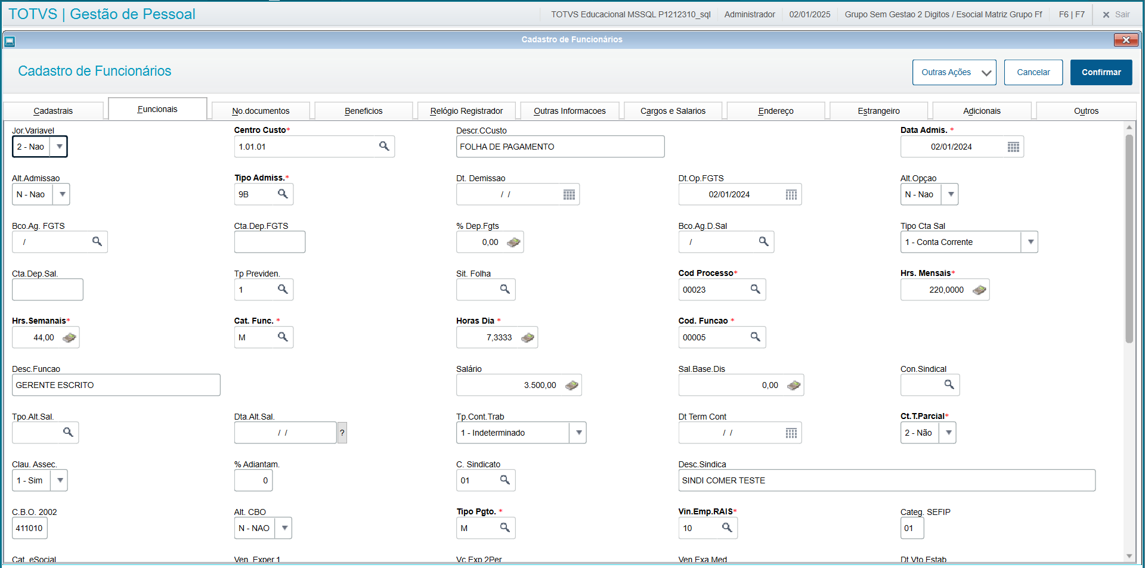Expand Tipo Cta Sal dropdown
1145x568 pixels.
pyautogui.click(x=1030, y=242)
